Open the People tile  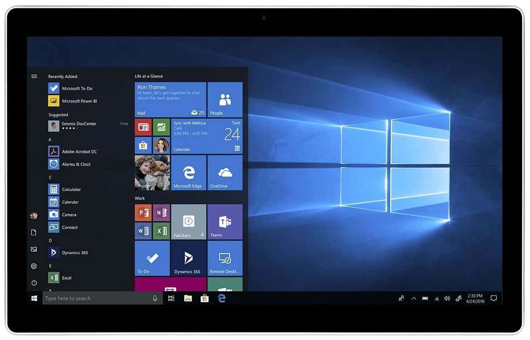pyautogui.click(x=225, y=100)
